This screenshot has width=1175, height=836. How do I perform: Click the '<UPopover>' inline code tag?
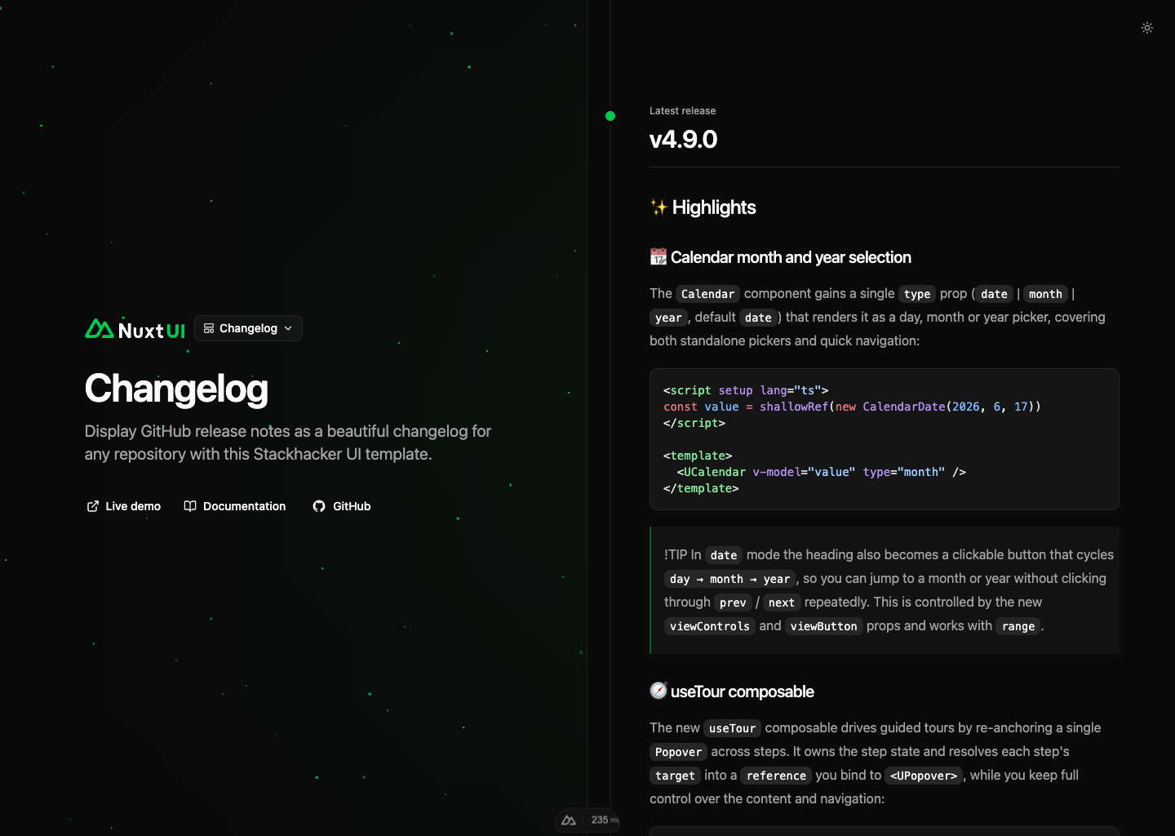click(x=924, y=776)
